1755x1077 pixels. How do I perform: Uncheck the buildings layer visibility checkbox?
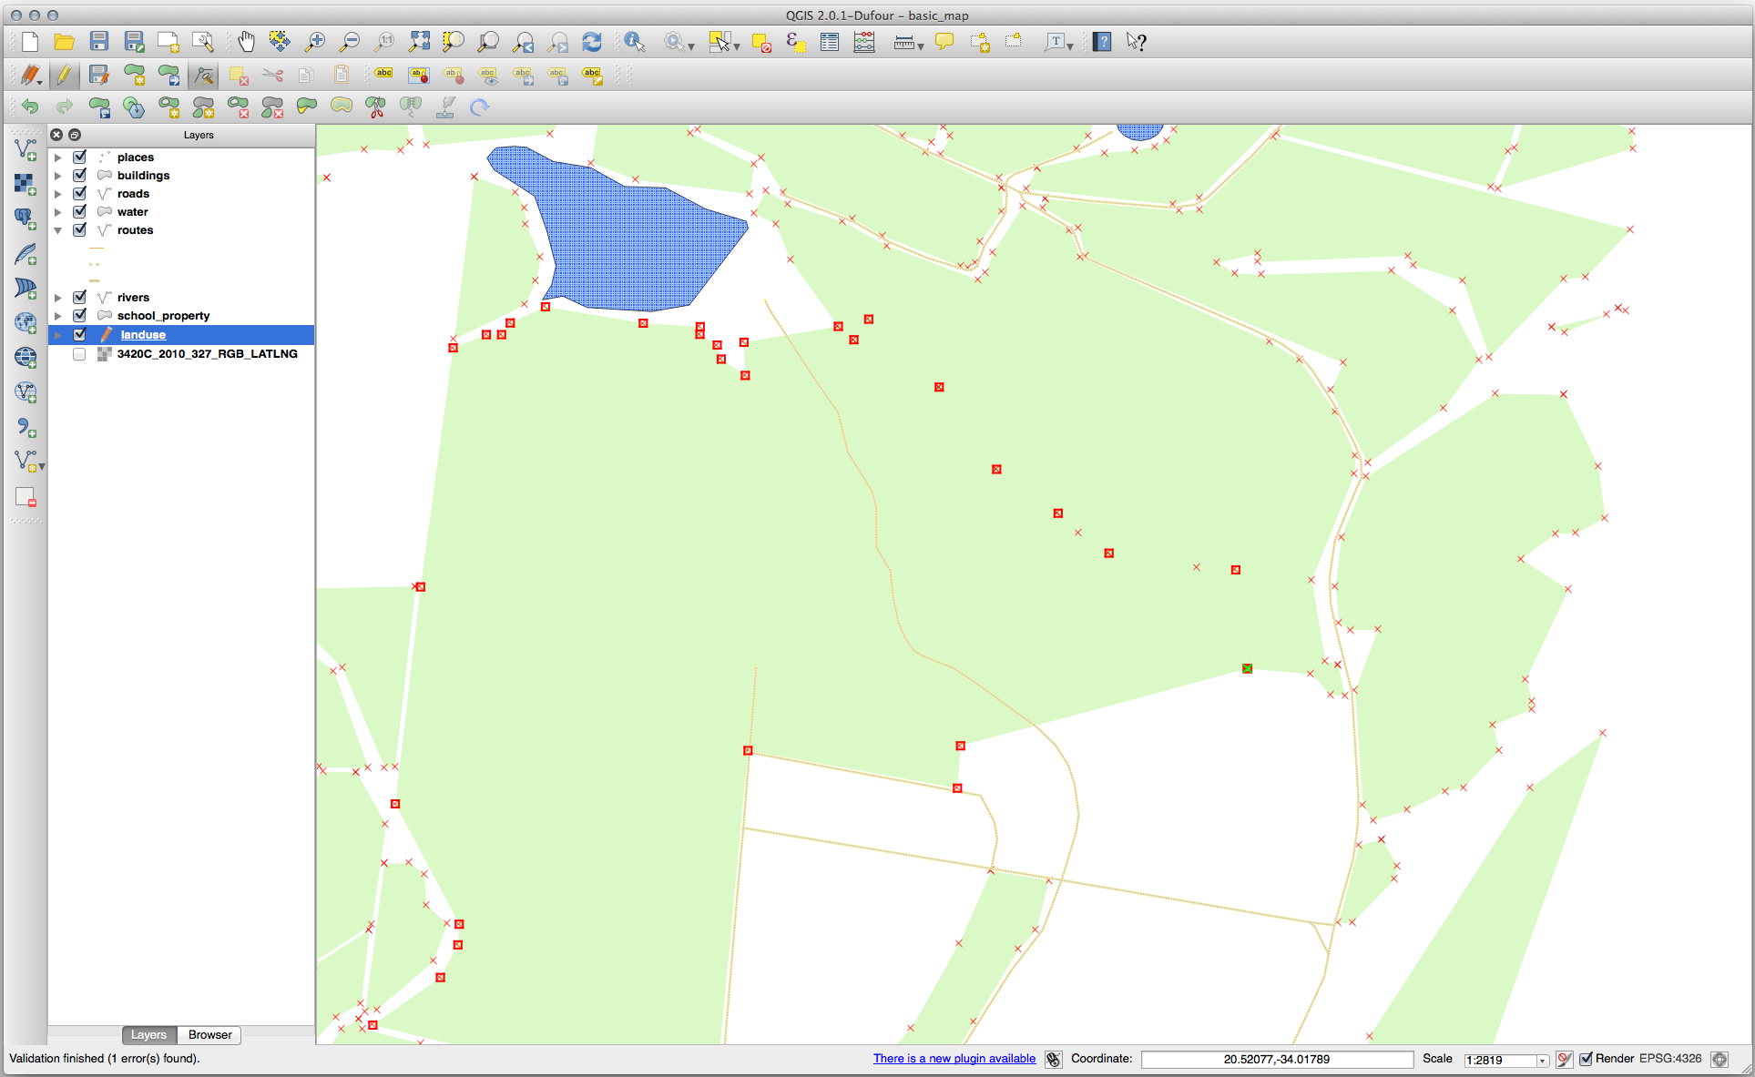(x=80, y=175)
